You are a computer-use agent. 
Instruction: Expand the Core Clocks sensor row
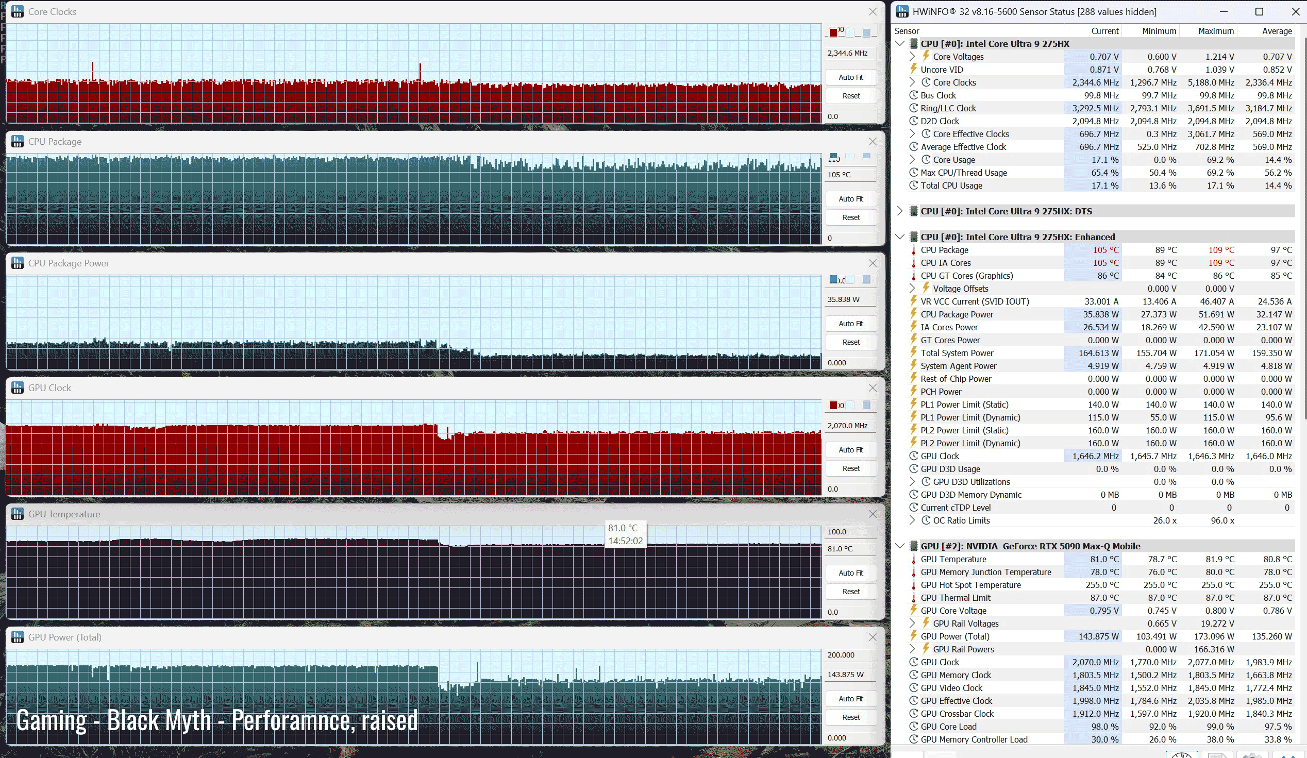[x=912, y=82]
